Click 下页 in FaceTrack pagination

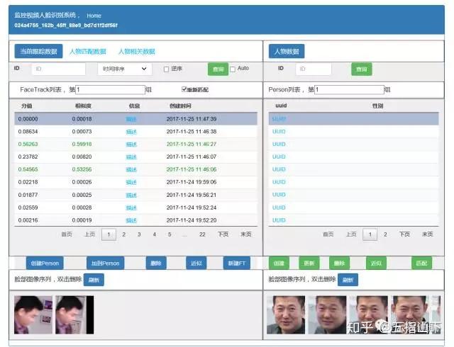tap(223, 234)
